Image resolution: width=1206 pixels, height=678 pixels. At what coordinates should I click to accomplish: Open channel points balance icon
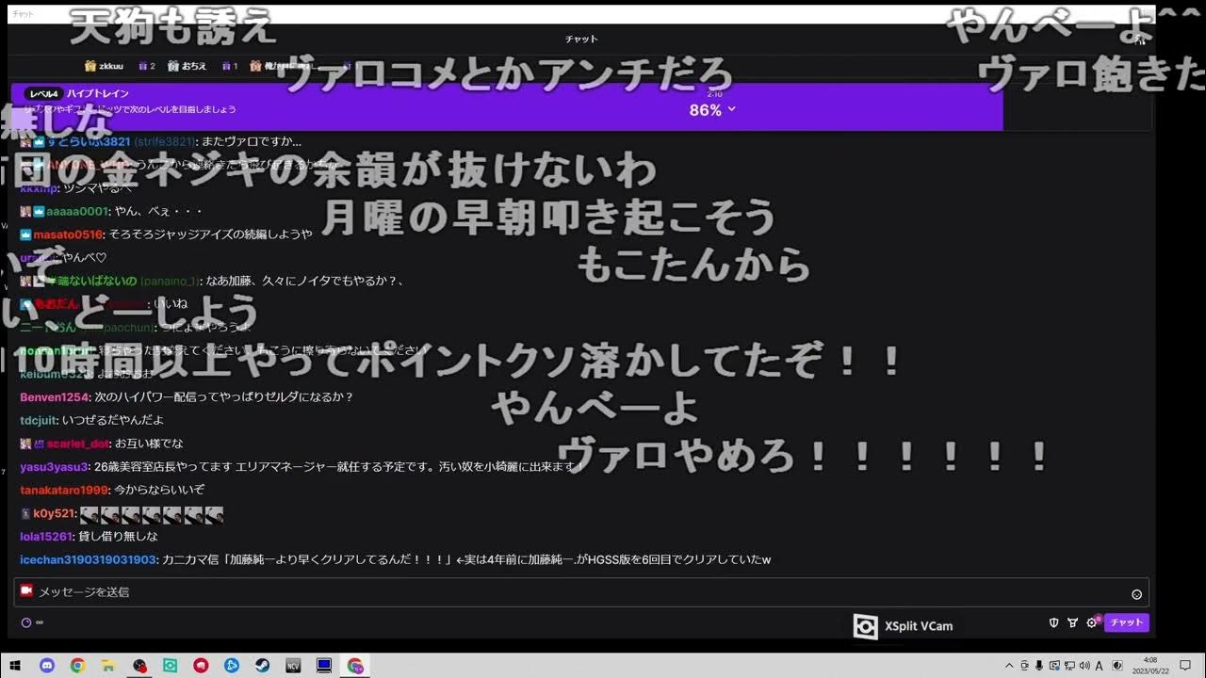[x=26, y=622]
